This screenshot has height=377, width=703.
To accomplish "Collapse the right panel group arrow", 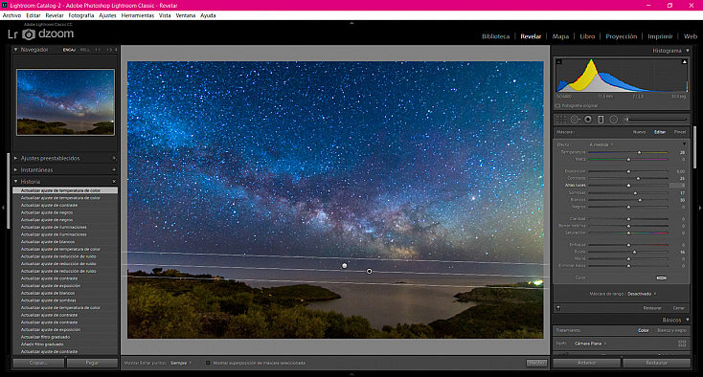I will tap(700, 208).
